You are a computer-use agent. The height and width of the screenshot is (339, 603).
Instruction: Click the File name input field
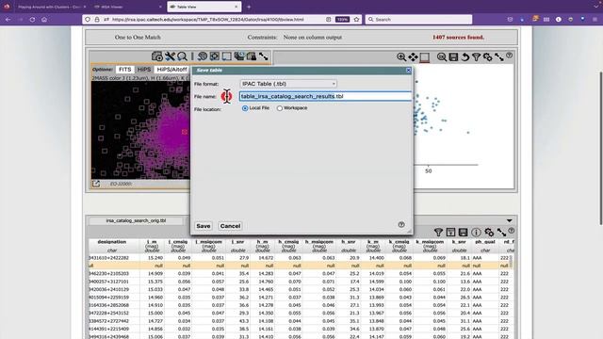coord(325,96)
